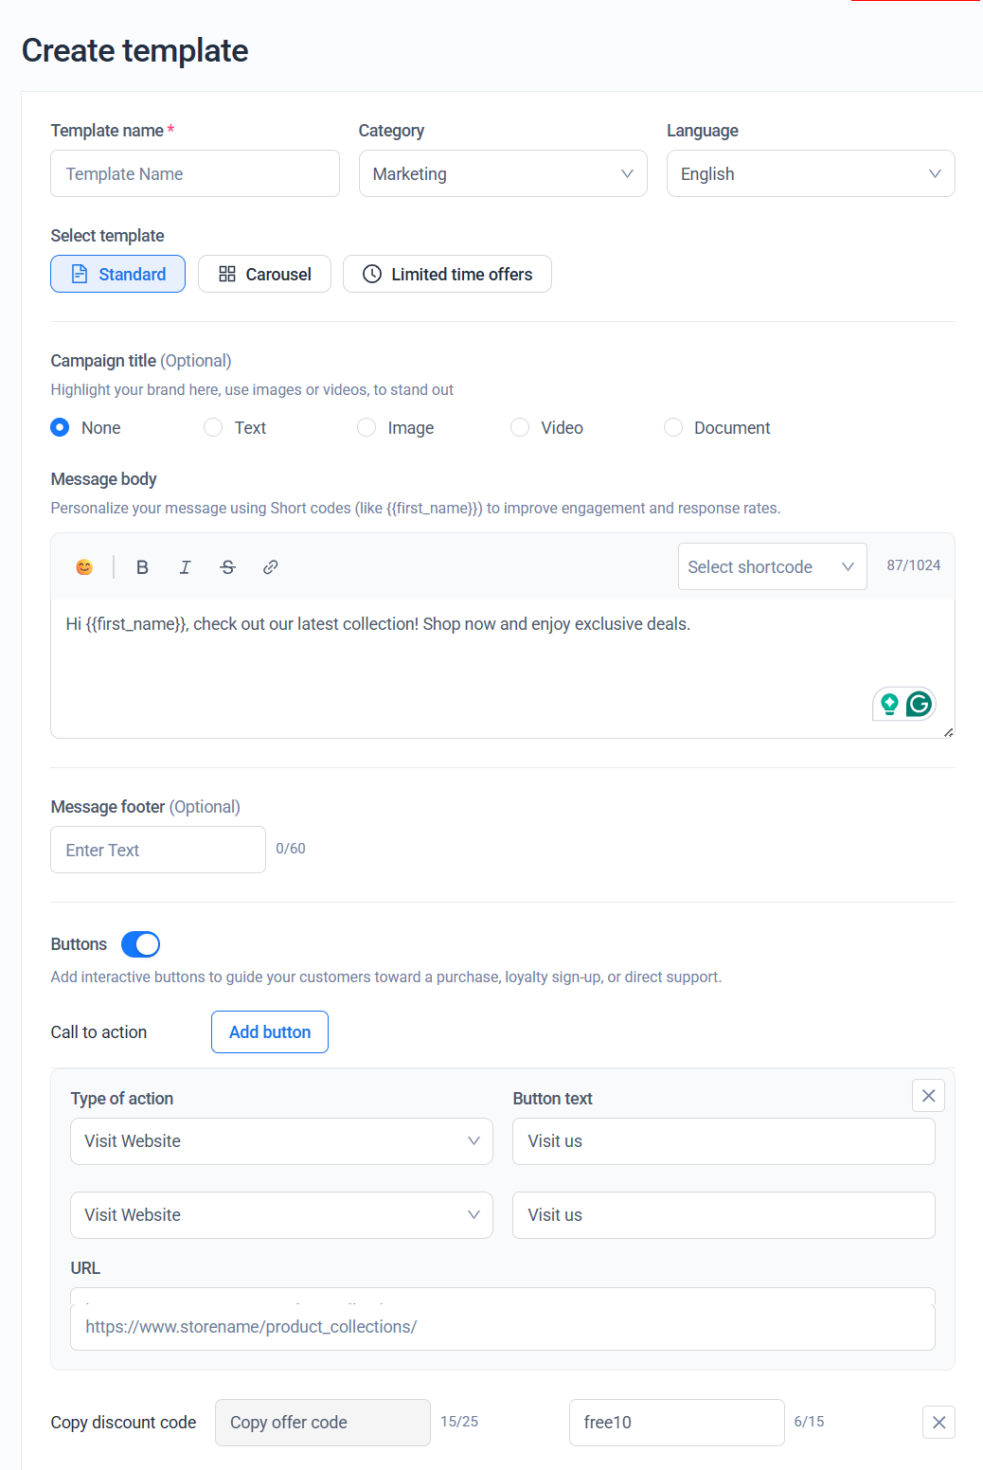The width and height of the screenshot is (983, 1470).
Task: Select the Text campaign title option
Action: click(x=214, y=428)
